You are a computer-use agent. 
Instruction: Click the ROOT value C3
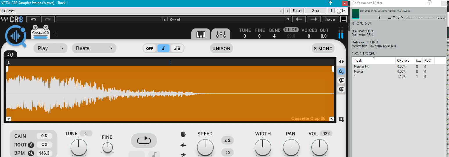44,145
